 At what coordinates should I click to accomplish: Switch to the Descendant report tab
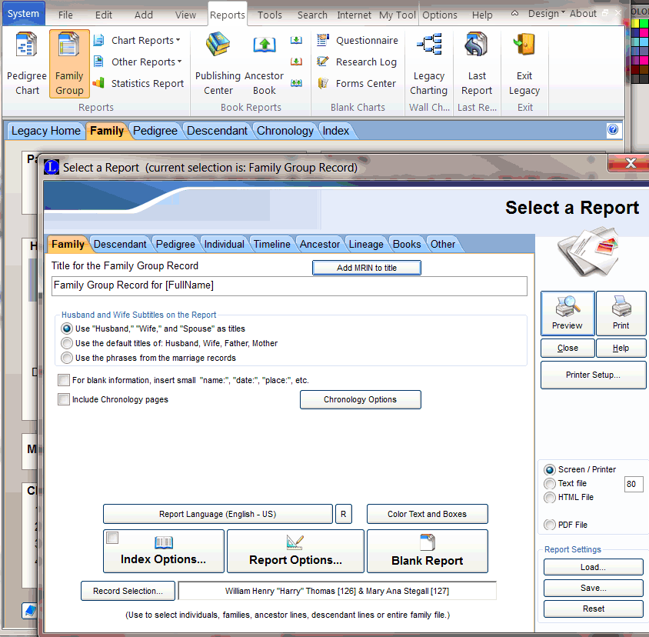coord(120,244)
